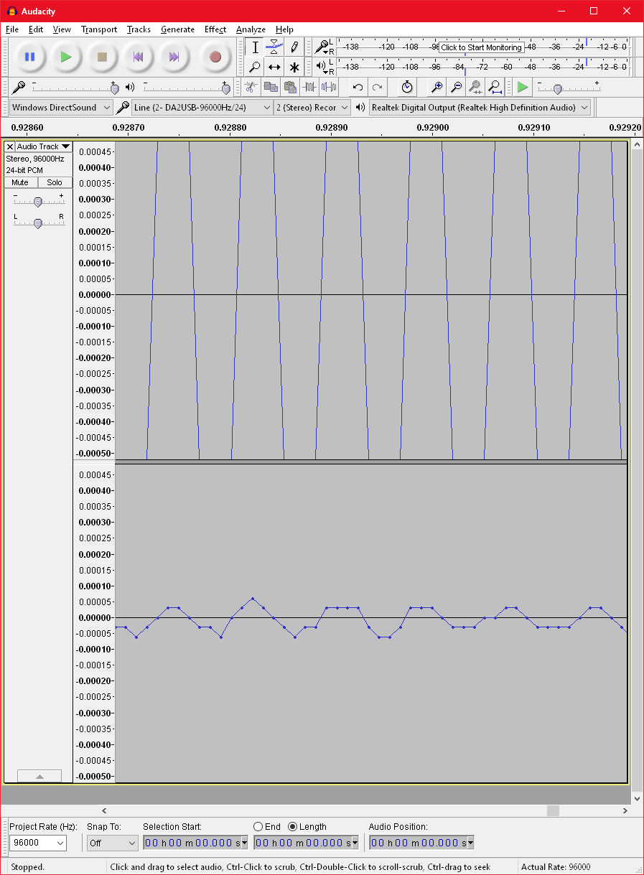Click the Zoom Out icon
This screenshot has height=875, width=644.
point(456,87)
